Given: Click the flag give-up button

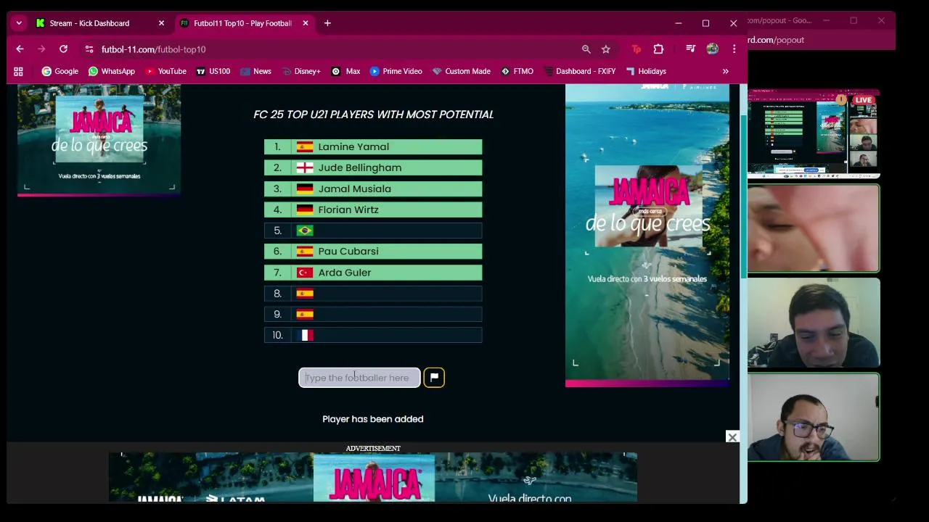Looking at the screenshot, I should (434, 378).
